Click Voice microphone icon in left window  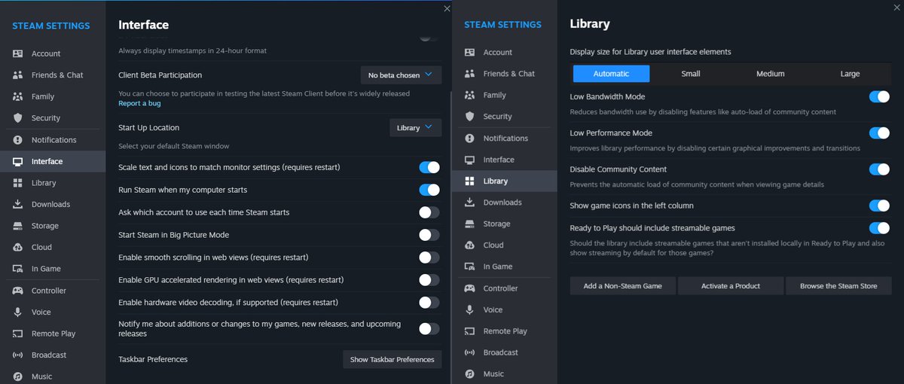click(17, 312)
